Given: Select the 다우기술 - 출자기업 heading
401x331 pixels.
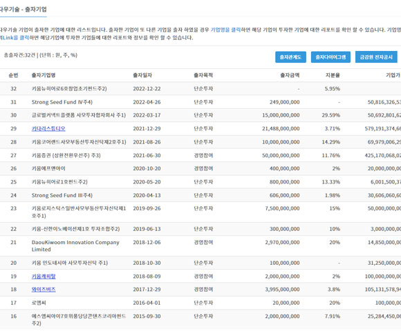Looking at the screenshot, I should click(23, 10).
